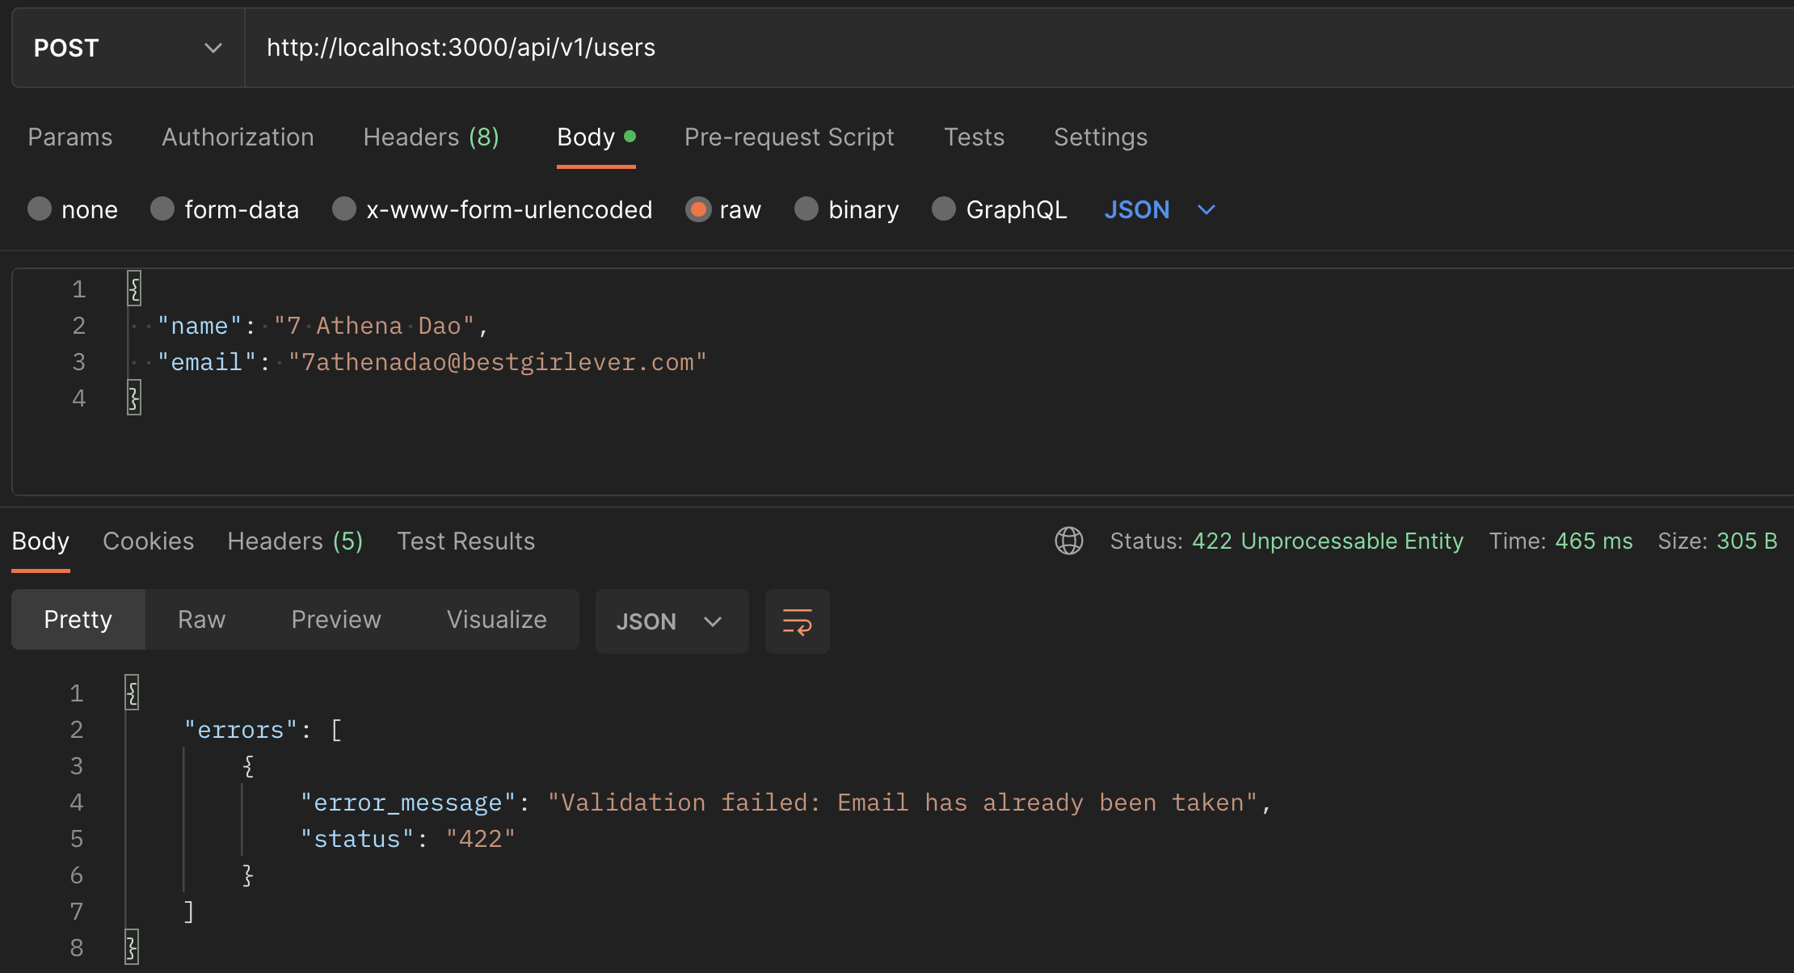Switch to Preview response view
The width and height of the screenshot is (1794, 973).
click(335, 620)
